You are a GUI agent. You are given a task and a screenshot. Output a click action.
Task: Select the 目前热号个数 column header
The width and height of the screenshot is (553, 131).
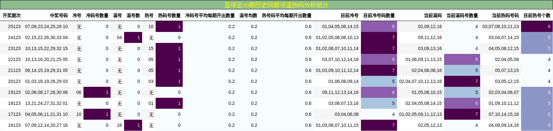[x=537, y=15]
